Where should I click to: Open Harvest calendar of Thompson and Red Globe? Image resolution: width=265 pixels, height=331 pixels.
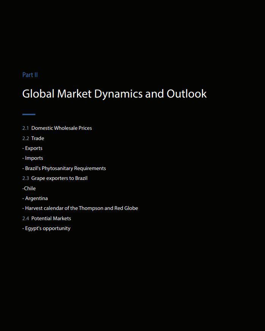[x=80, y=208]
